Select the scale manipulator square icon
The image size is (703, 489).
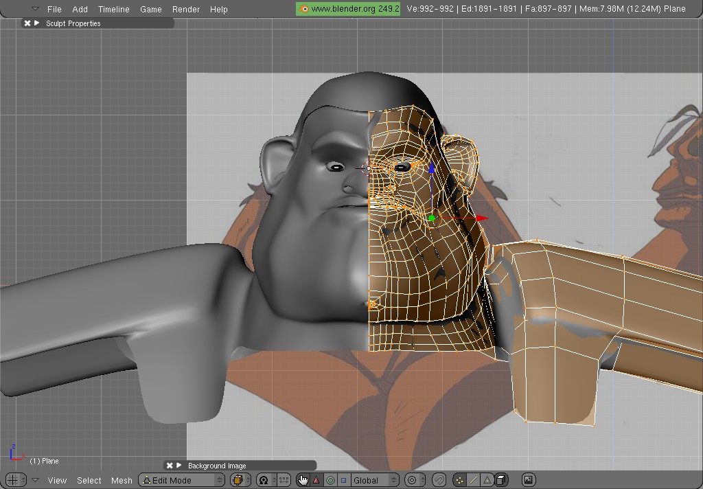343,480
